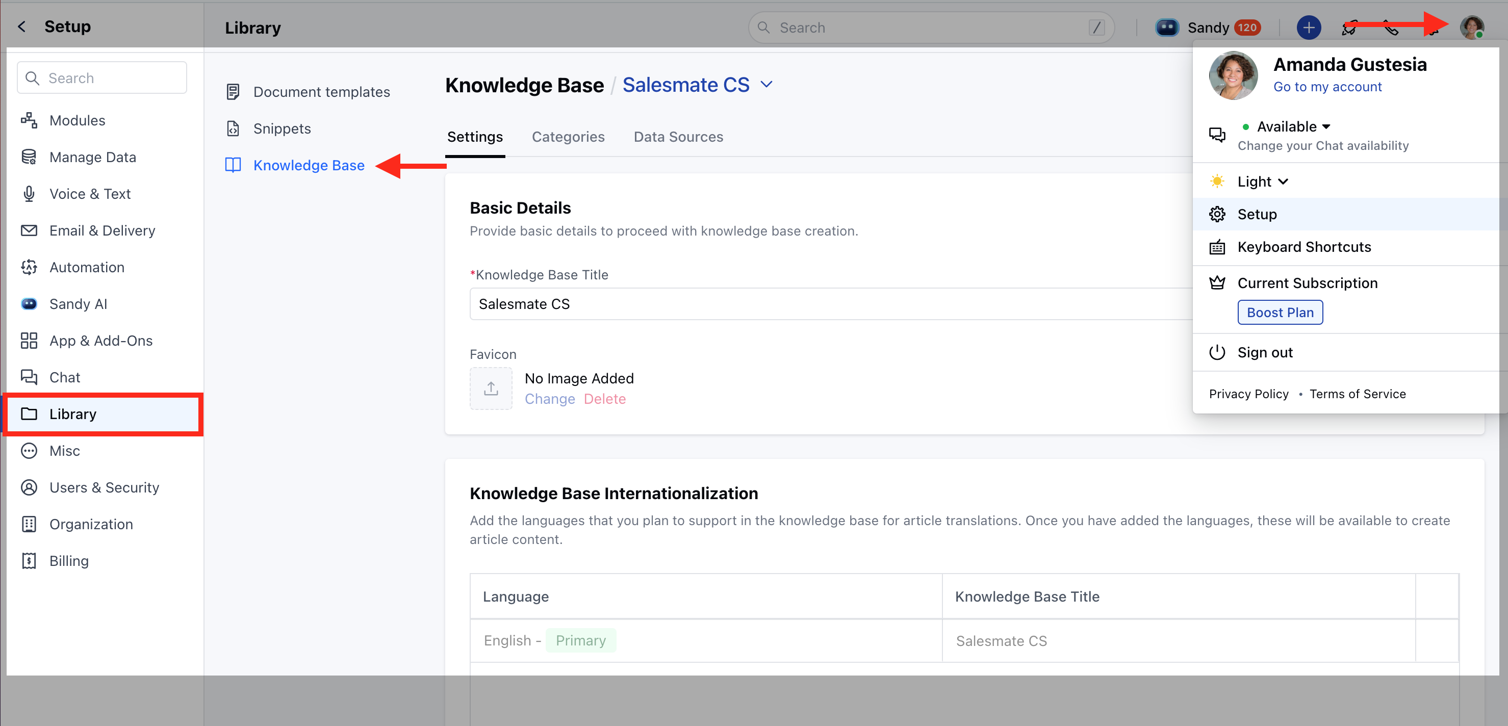
Task: Switch to the Categories tab
Action: click(x=568, y=137)
